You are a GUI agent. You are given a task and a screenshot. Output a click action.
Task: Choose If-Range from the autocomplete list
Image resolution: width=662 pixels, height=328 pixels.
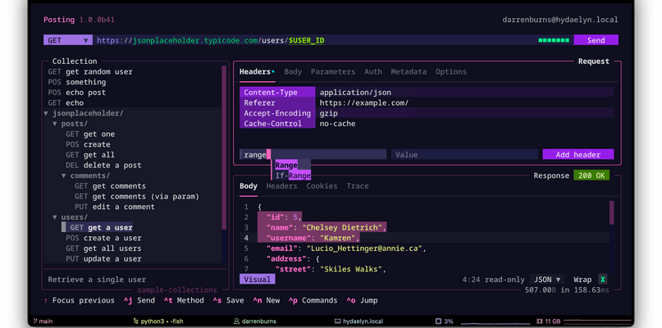293,175
